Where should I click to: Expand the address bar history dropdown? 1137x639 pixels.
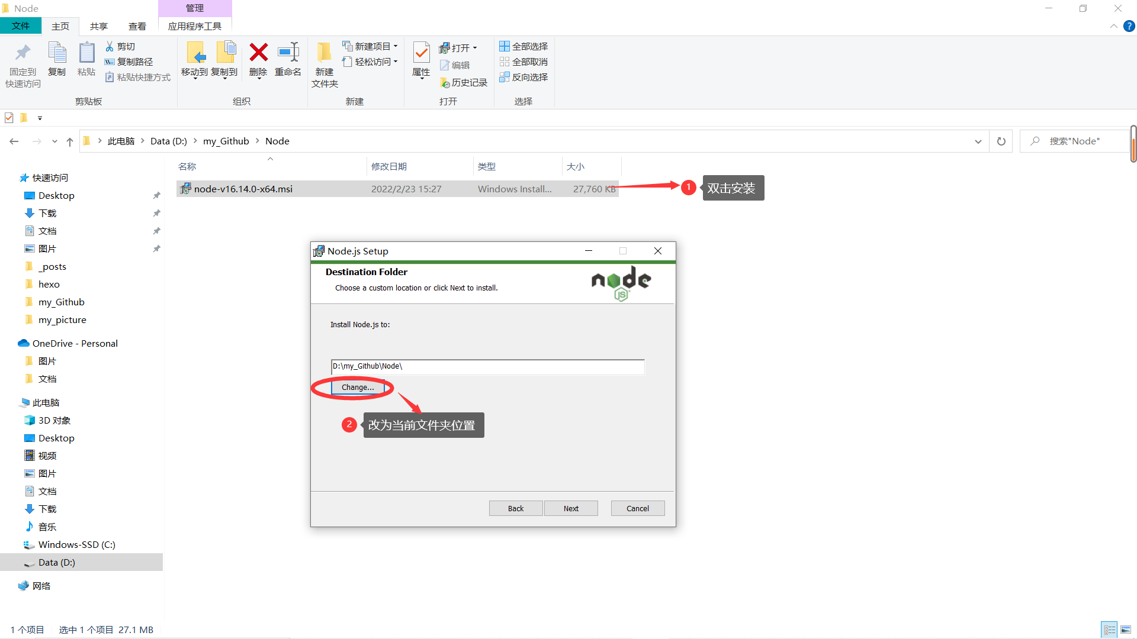[978, 141]
